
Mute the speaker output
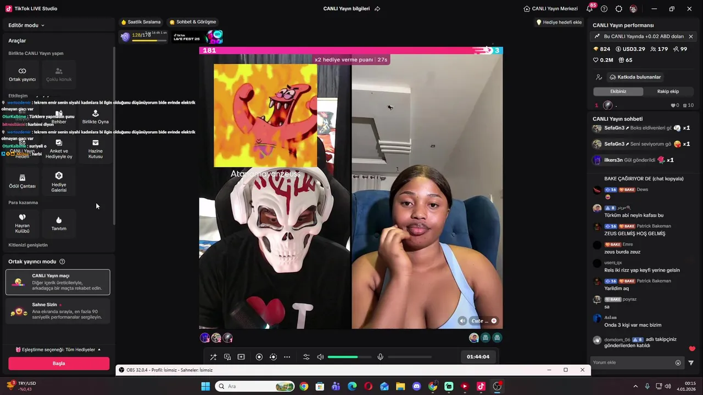tap(320, 357)
